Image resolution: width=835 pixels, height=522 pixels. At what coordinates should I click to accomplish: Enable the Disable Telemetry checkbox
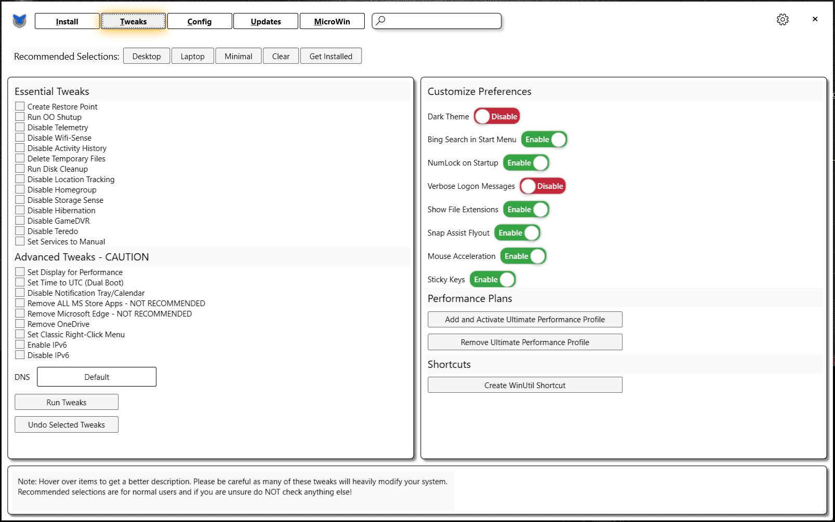pos(20,127)
